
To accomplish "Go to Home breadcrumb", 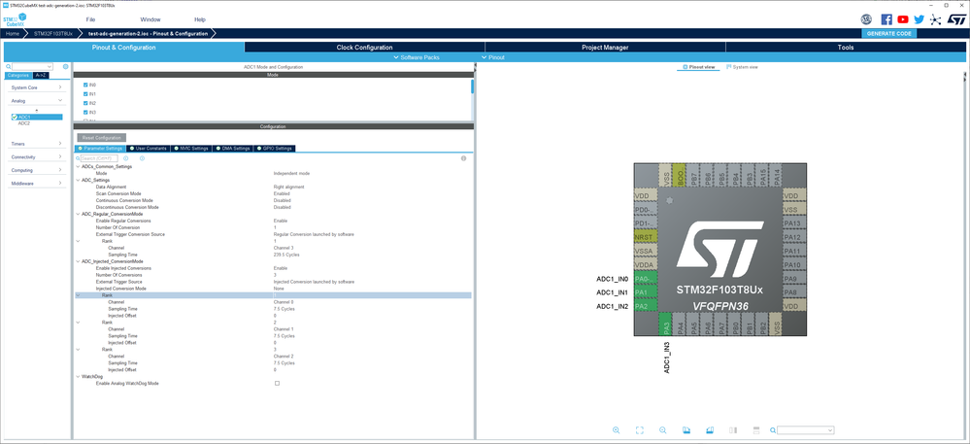I will [x=13, y=33].
